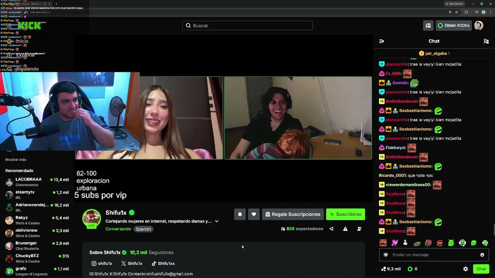Insert the TOS frog quick emote
Viewport: 495px width, 278px height.
pos(428,243)
